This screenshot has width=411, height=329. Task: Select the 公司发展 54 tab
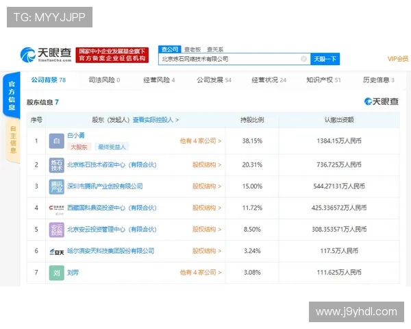point(214,80)
